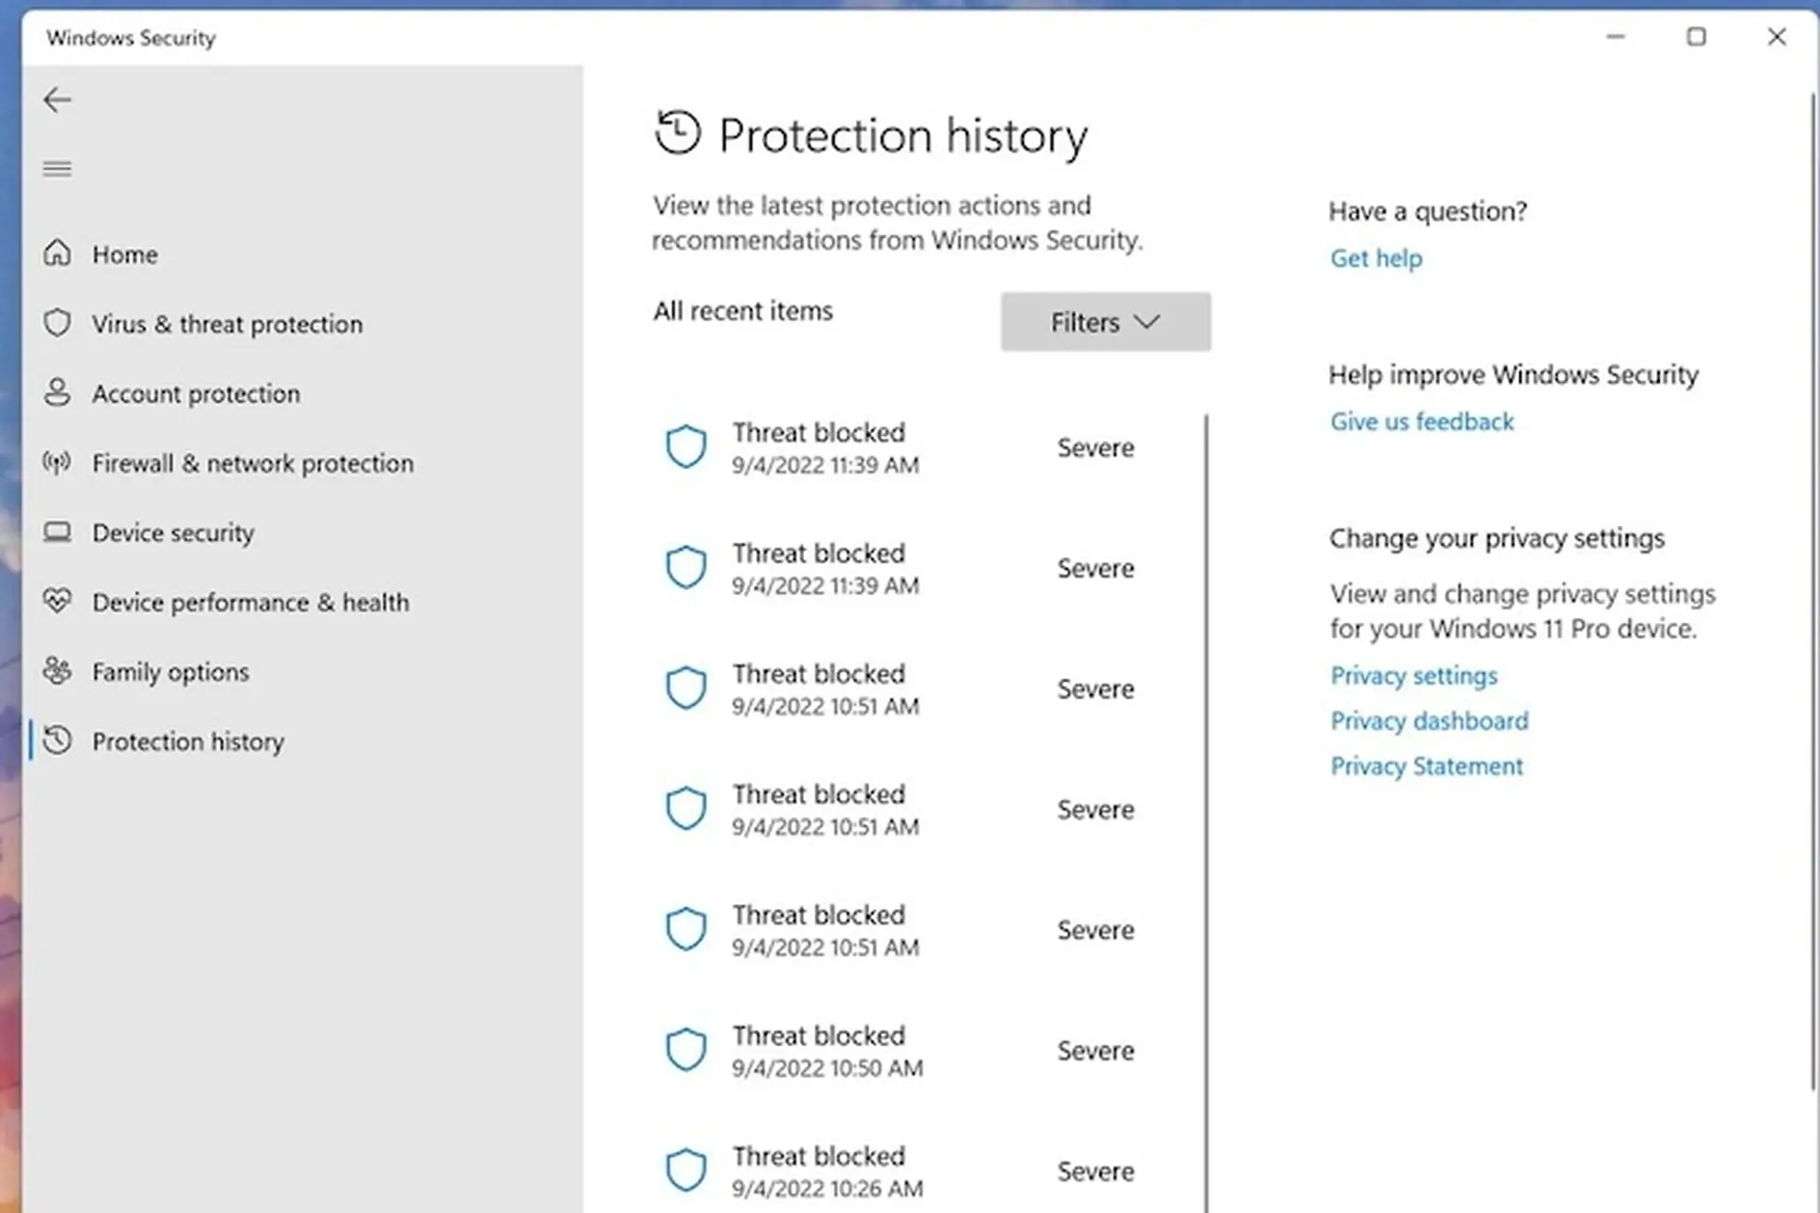Click the Home house icon

pos(57,253)
